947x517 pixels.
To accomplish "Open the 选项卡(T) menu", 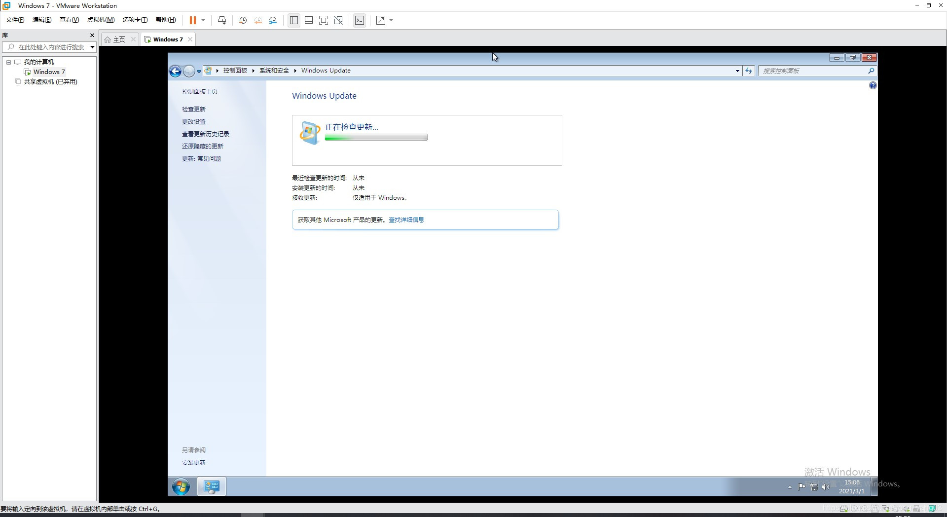I will [135, 20].
